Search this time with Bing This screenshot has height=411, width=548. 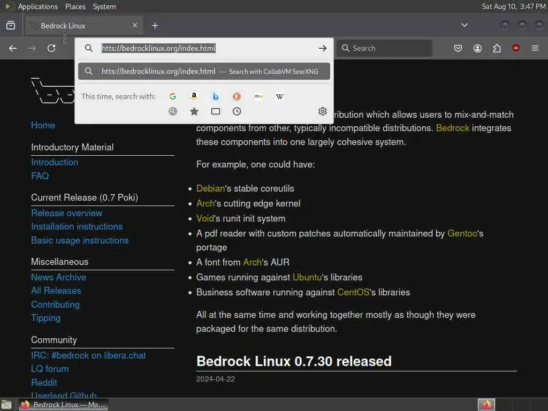pos(216,96)
